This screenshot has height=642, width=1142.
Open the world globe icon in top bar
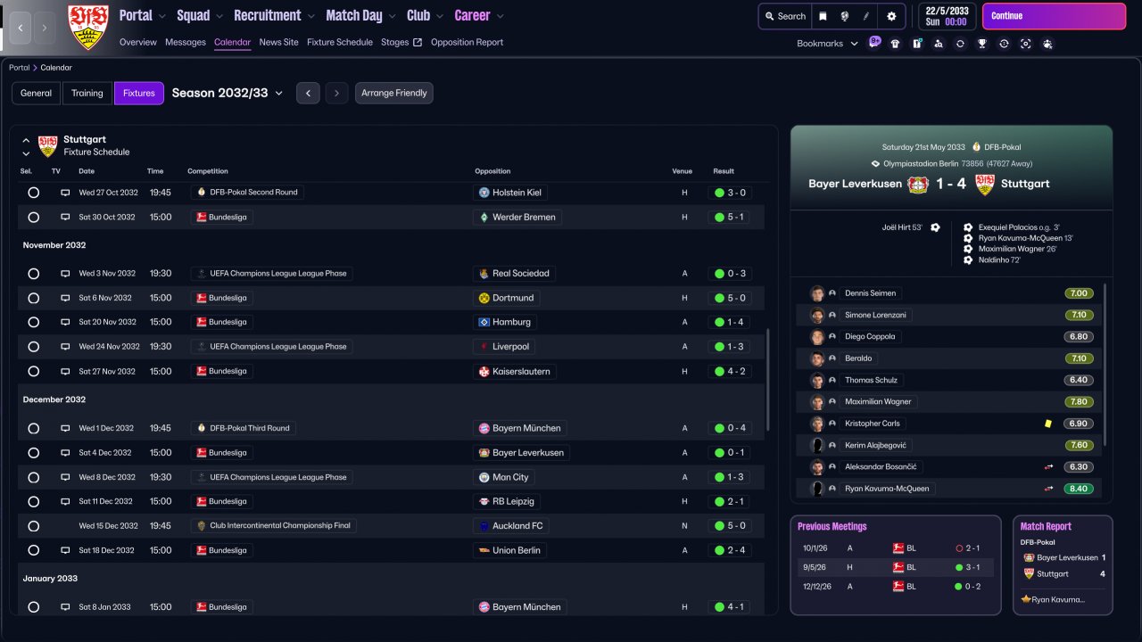844,16
